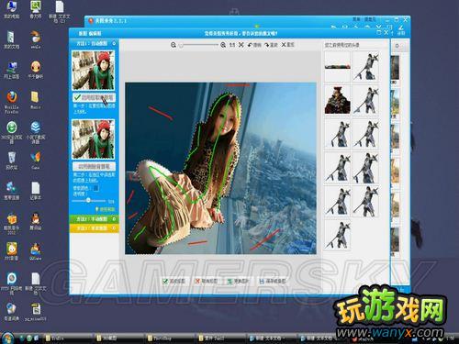Click the redo arrow in editor toolbar

click(x=271, y=45)
